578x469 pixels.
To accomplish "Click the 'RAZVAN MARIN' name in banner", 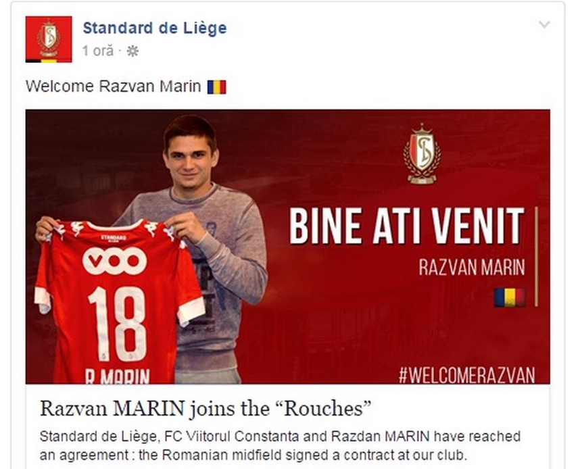I will [472, 267].
